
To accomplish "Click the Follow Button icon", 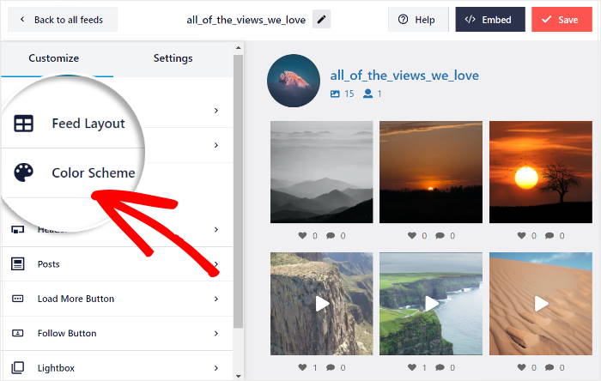I will (x=18, y=333).
